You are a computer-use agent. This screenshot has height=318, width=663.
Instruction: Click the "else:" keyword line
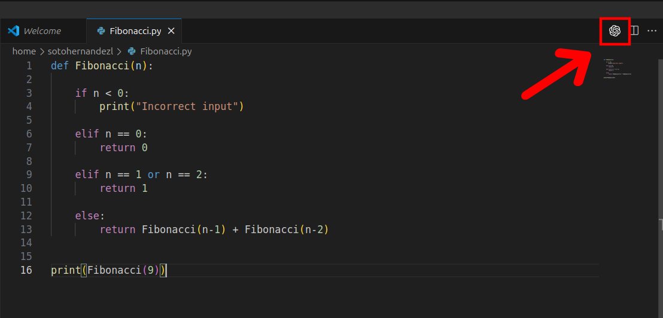[x=90, y=216]
